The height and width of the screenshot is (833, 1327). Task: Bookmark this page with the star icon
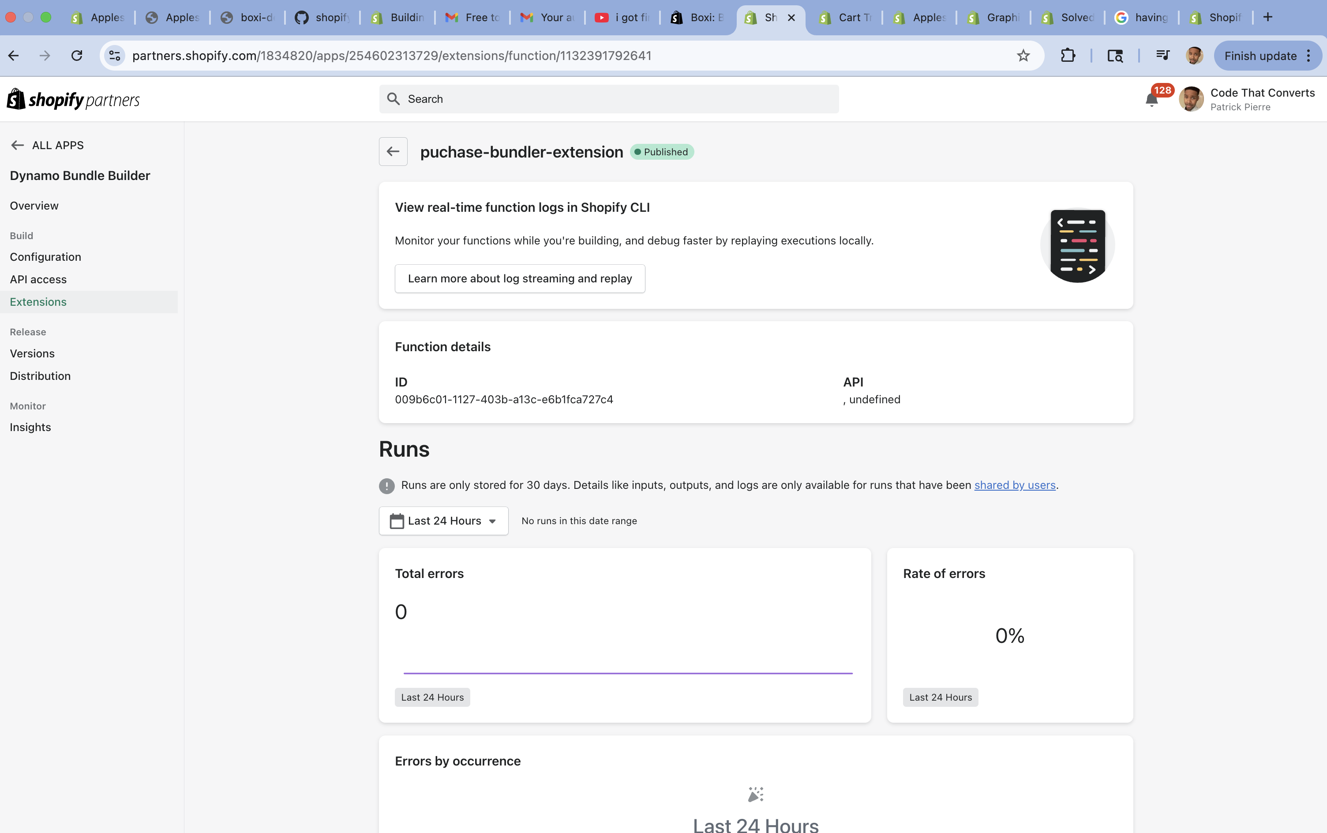[1023, 56]
